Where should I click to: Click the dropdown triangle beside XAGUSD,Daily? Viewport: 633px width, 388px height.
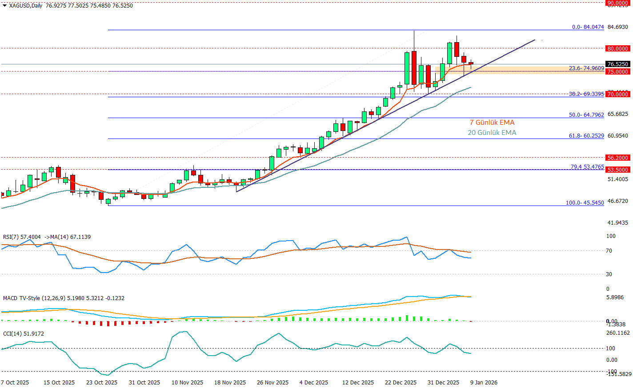pos(4,6)
